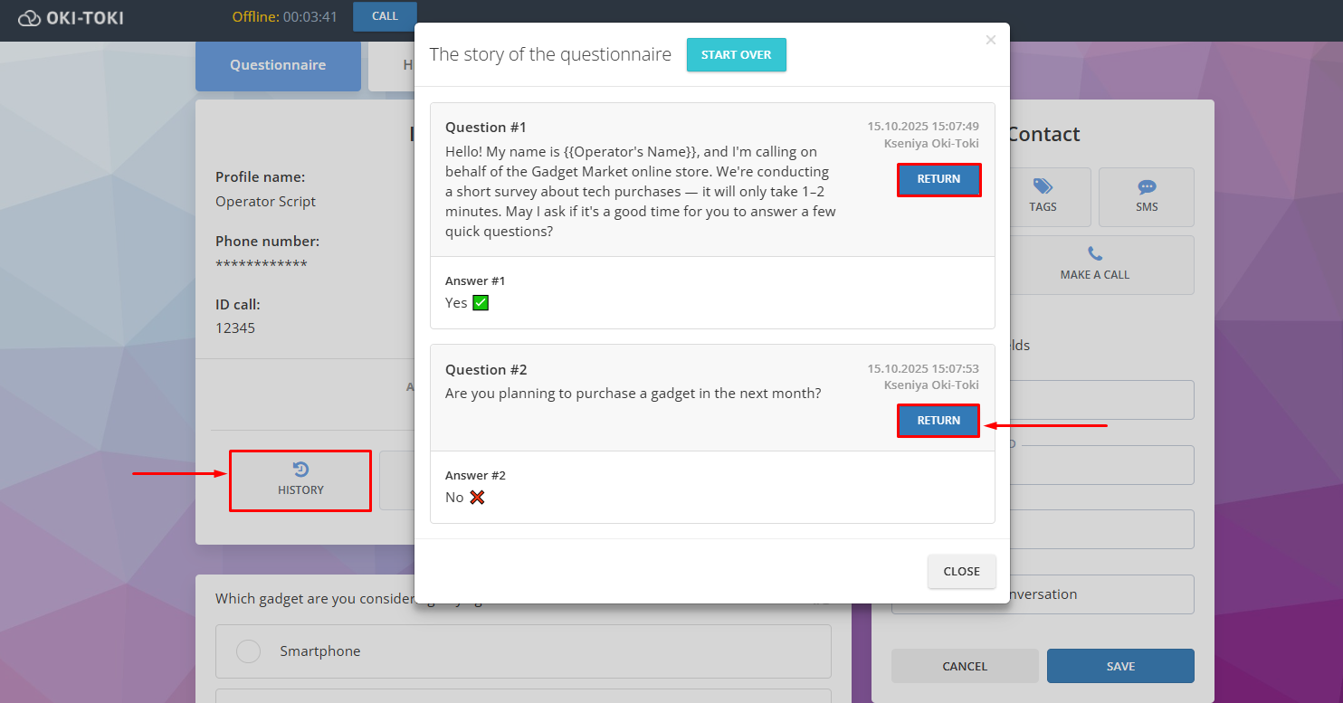Click the Tags icon in Contact panel
1343x703 pixels.
click(x=1043, y=186)
